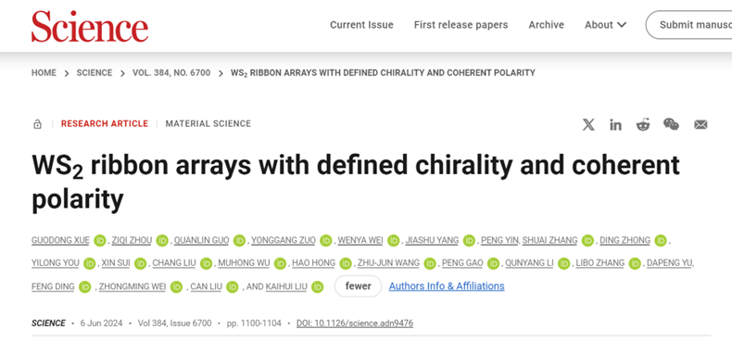This screenshot has width=732, height=342.
Task: Expand the About dropdown menu
Action: tap(605, 25)
